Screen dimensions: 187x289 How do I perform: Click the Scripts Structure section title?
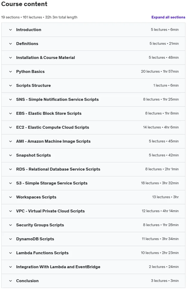(x=33, y=86)
